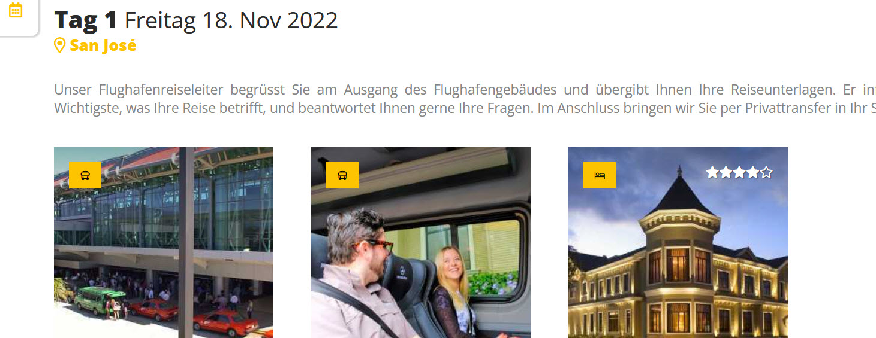Click the first filled star of the hotel rating
Viewport: 876px width, 338px height.
[712, 173]
